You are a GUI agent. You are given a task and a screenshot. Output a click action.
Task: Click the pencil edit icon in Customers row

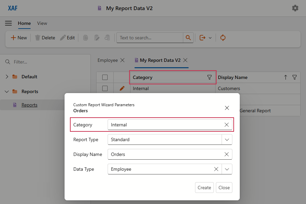(x=122, y=88)
